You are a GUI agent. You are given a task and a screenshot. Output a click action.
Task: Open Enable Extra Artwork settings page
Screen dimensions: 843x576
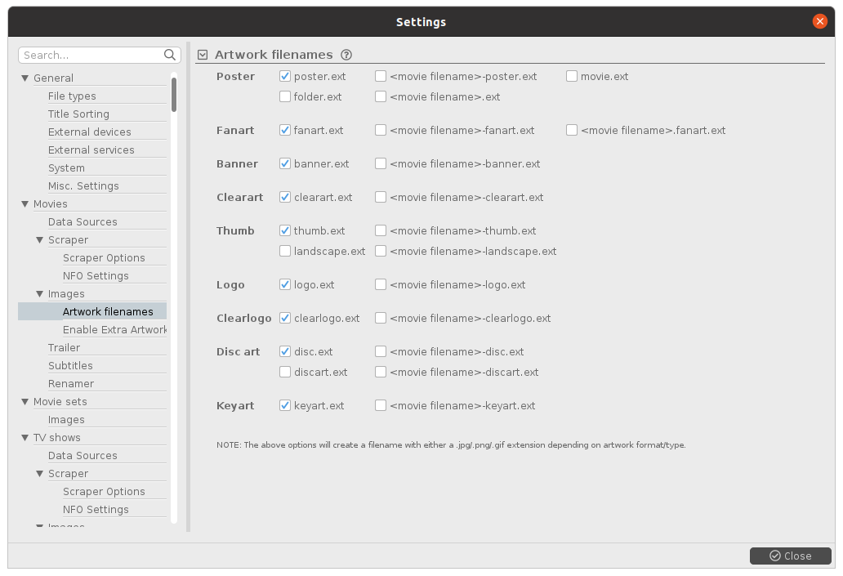pyautogui.click(x=114, y=329)
